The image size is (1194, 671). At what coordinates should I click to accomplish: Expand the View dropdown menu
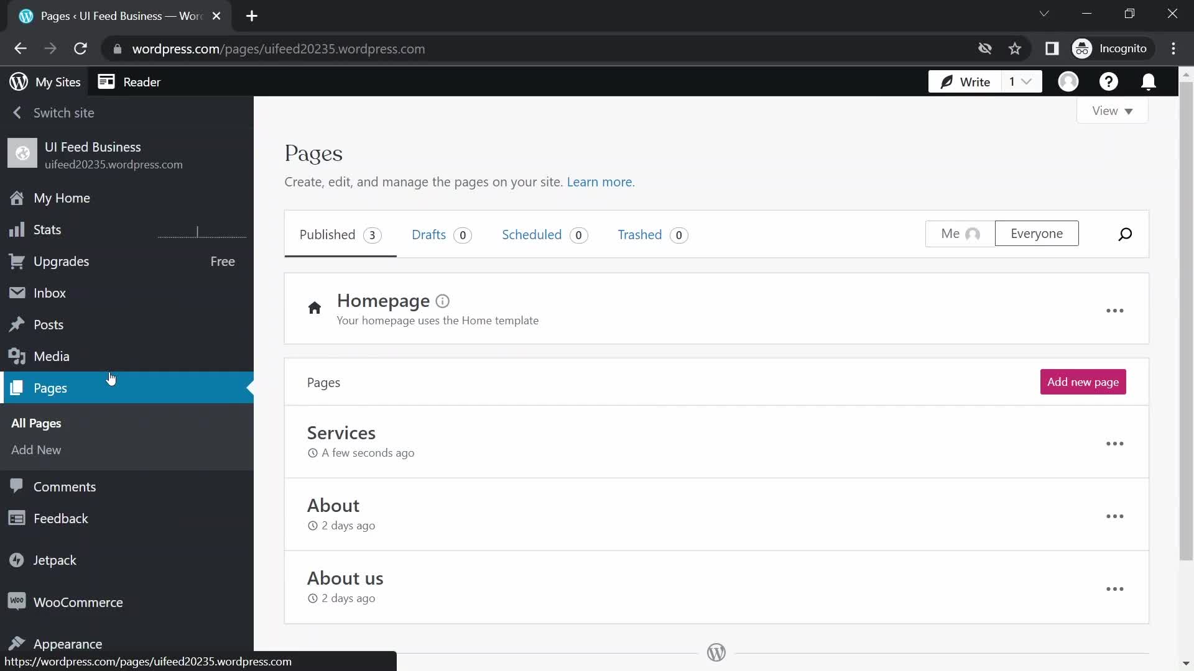1112,111
